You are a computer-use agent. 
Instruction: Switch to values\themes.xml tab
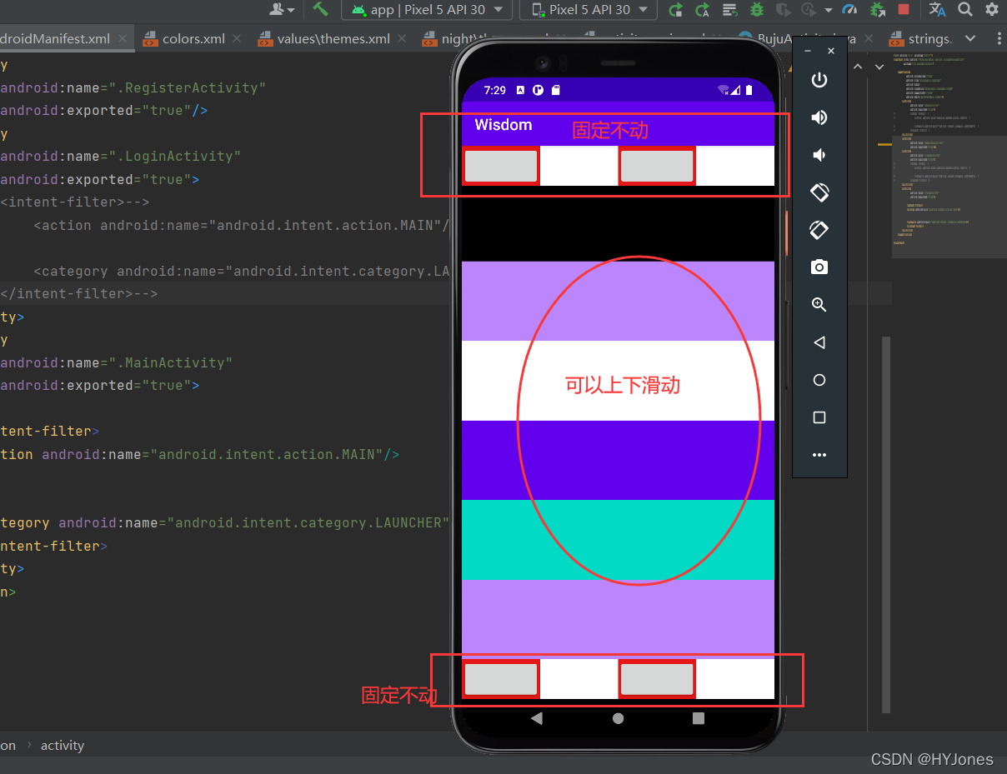point(335,39)
